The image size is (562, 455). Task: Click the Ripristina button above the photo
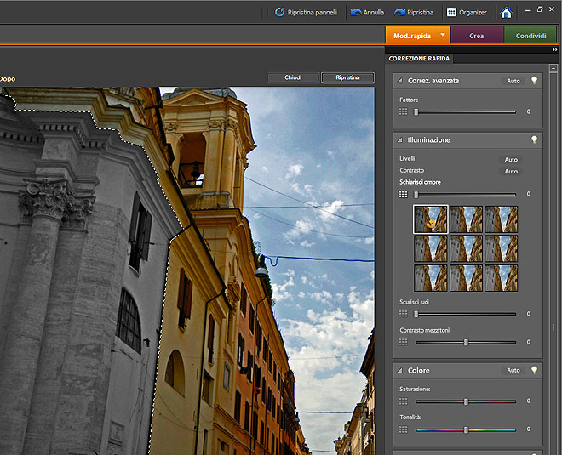click(x=347, y=77)
